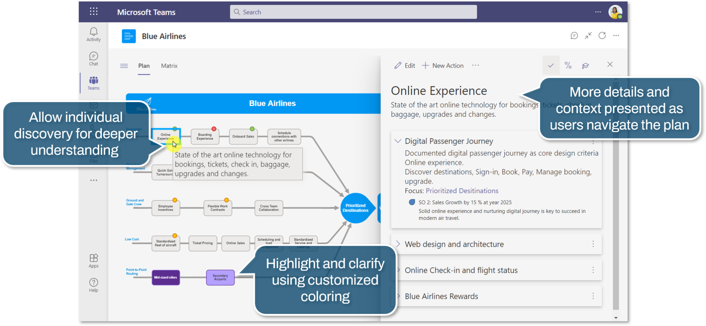Viewport: 706px width, 326px height.
Task: Select Schedule connections with other airlines node
Action: pos(284,137)
